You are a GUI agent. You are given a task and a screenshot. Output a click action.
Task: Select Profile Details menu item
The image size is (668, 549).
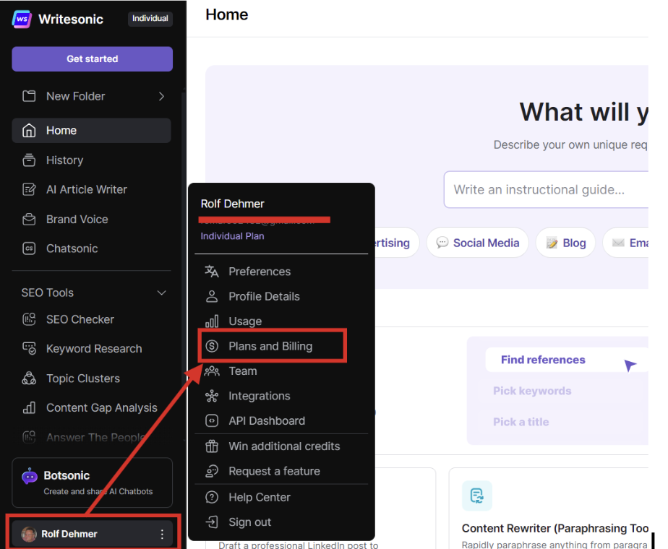point(281,296)
